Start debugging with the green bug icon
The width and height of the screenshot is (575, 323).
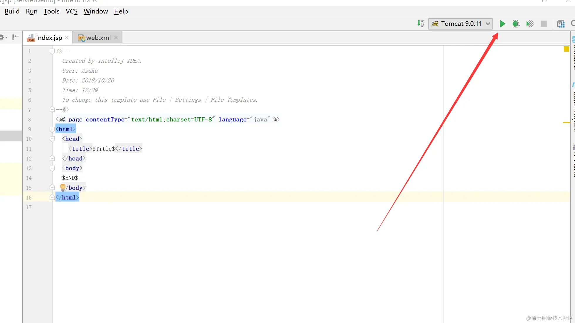(516, 24)
